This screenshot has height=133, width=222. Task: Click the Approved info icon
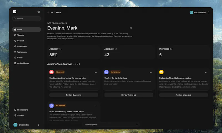115,49
